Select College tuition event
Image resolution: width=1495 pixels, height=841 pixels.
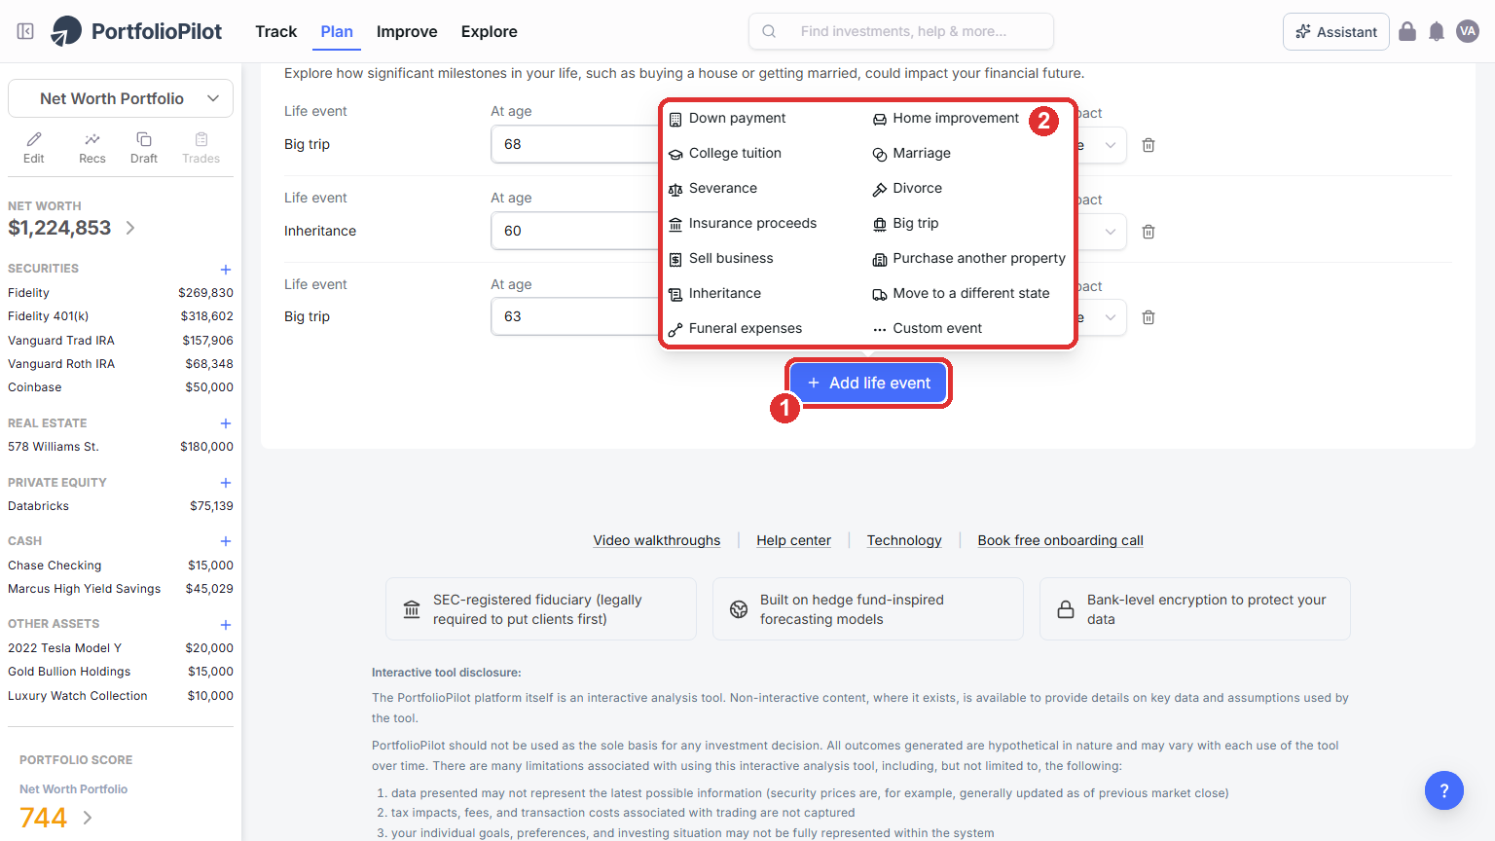point(725,153)
